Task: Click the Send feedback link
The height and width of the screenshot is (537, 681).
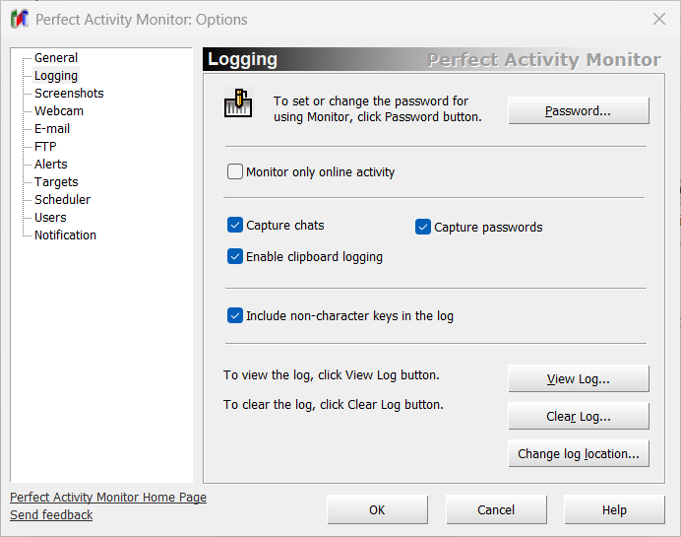Action: click(x=51, y=515)
